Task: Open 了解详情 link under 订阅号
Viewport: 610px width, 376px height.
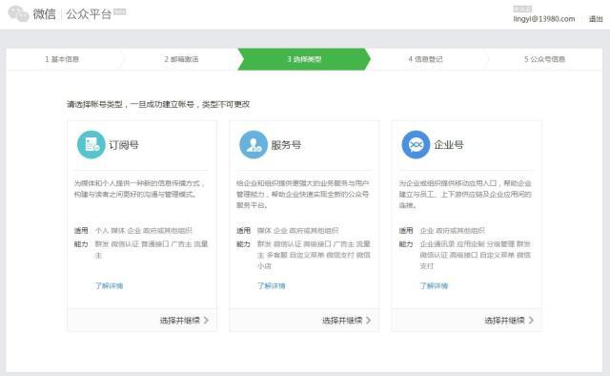Action: [109, 286]
